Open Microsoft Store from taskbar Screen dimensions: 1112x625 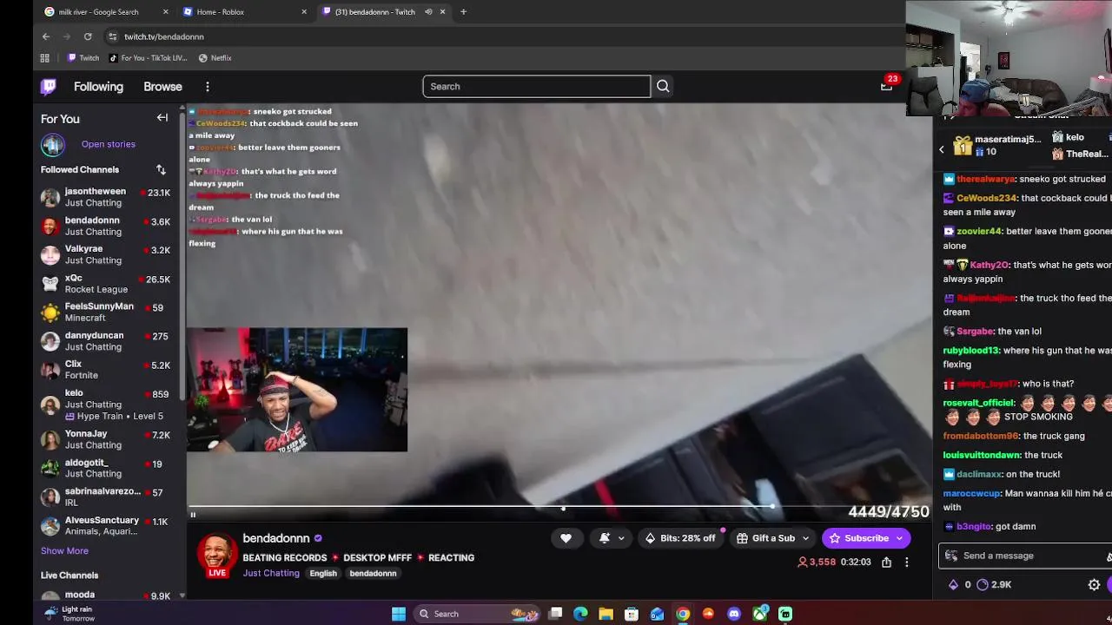pos(632,614)
